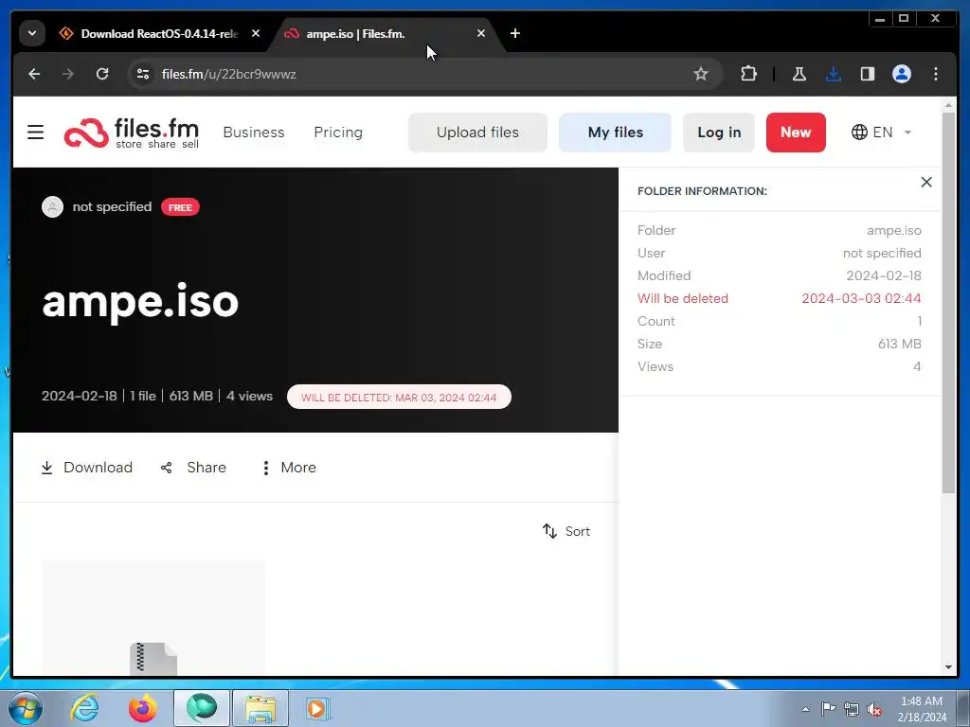The height and width of the screenshot is (727, 970).
Task: Click the Log in button
Action: pos(719,133)
